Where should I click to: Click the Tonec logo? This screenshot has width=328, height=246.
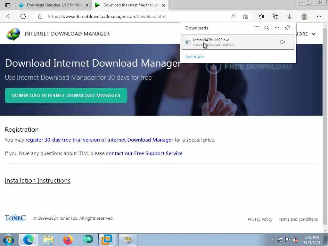click(x=15, y=218)
